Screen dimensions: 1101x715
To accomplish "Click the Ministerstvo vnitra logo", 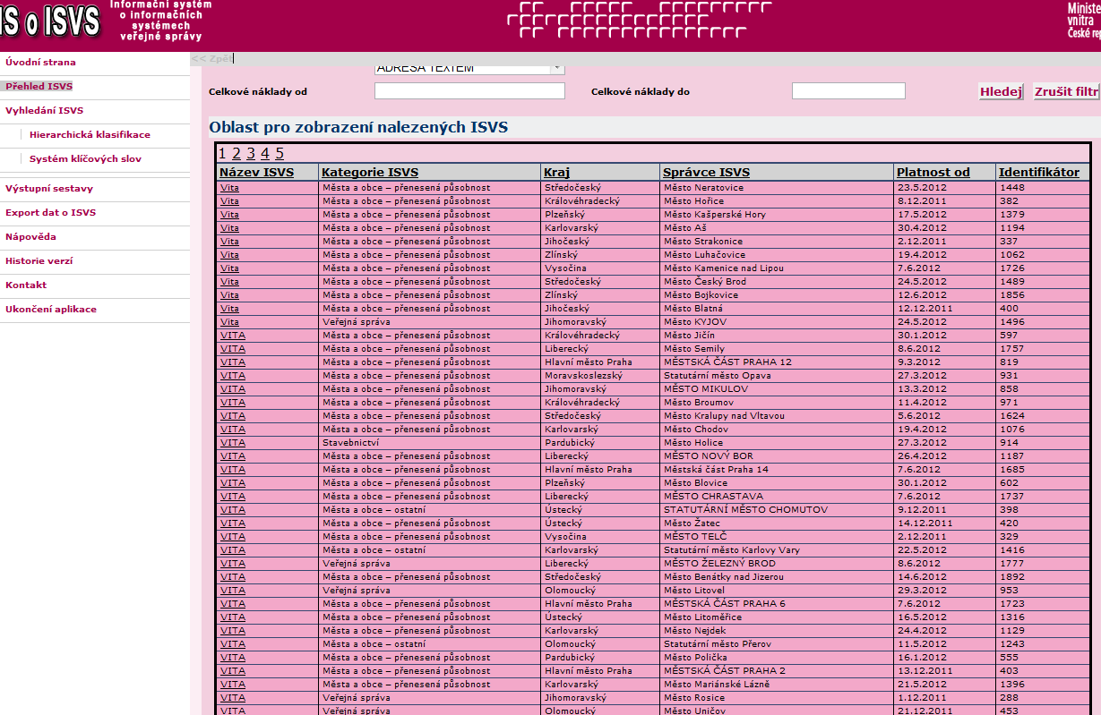I will click(1084, 21).
